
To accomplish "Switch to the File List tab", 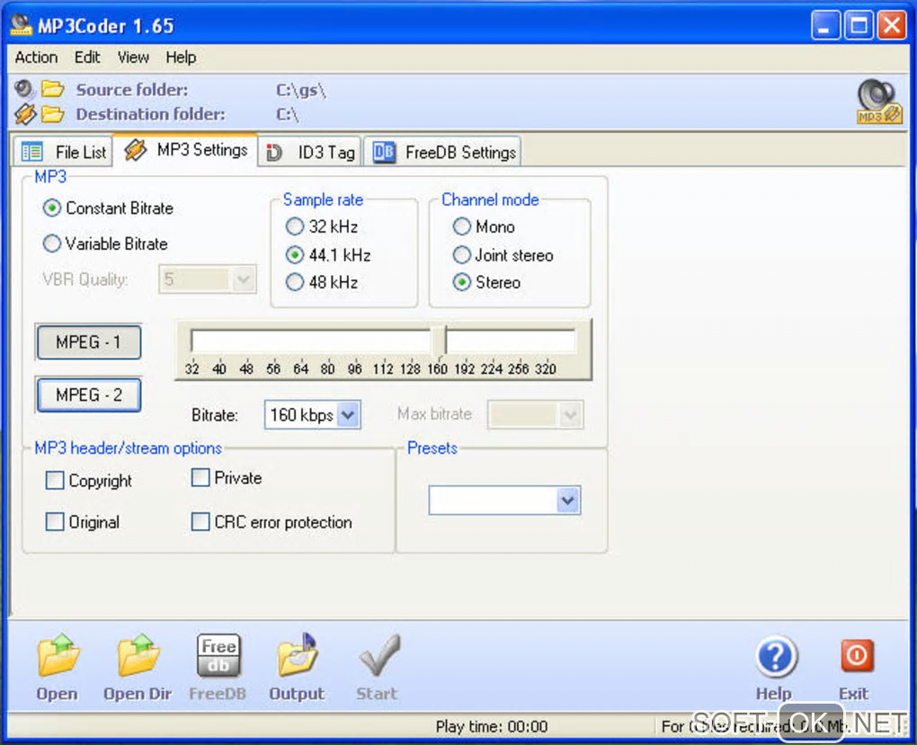I will [x=63, y=152].
